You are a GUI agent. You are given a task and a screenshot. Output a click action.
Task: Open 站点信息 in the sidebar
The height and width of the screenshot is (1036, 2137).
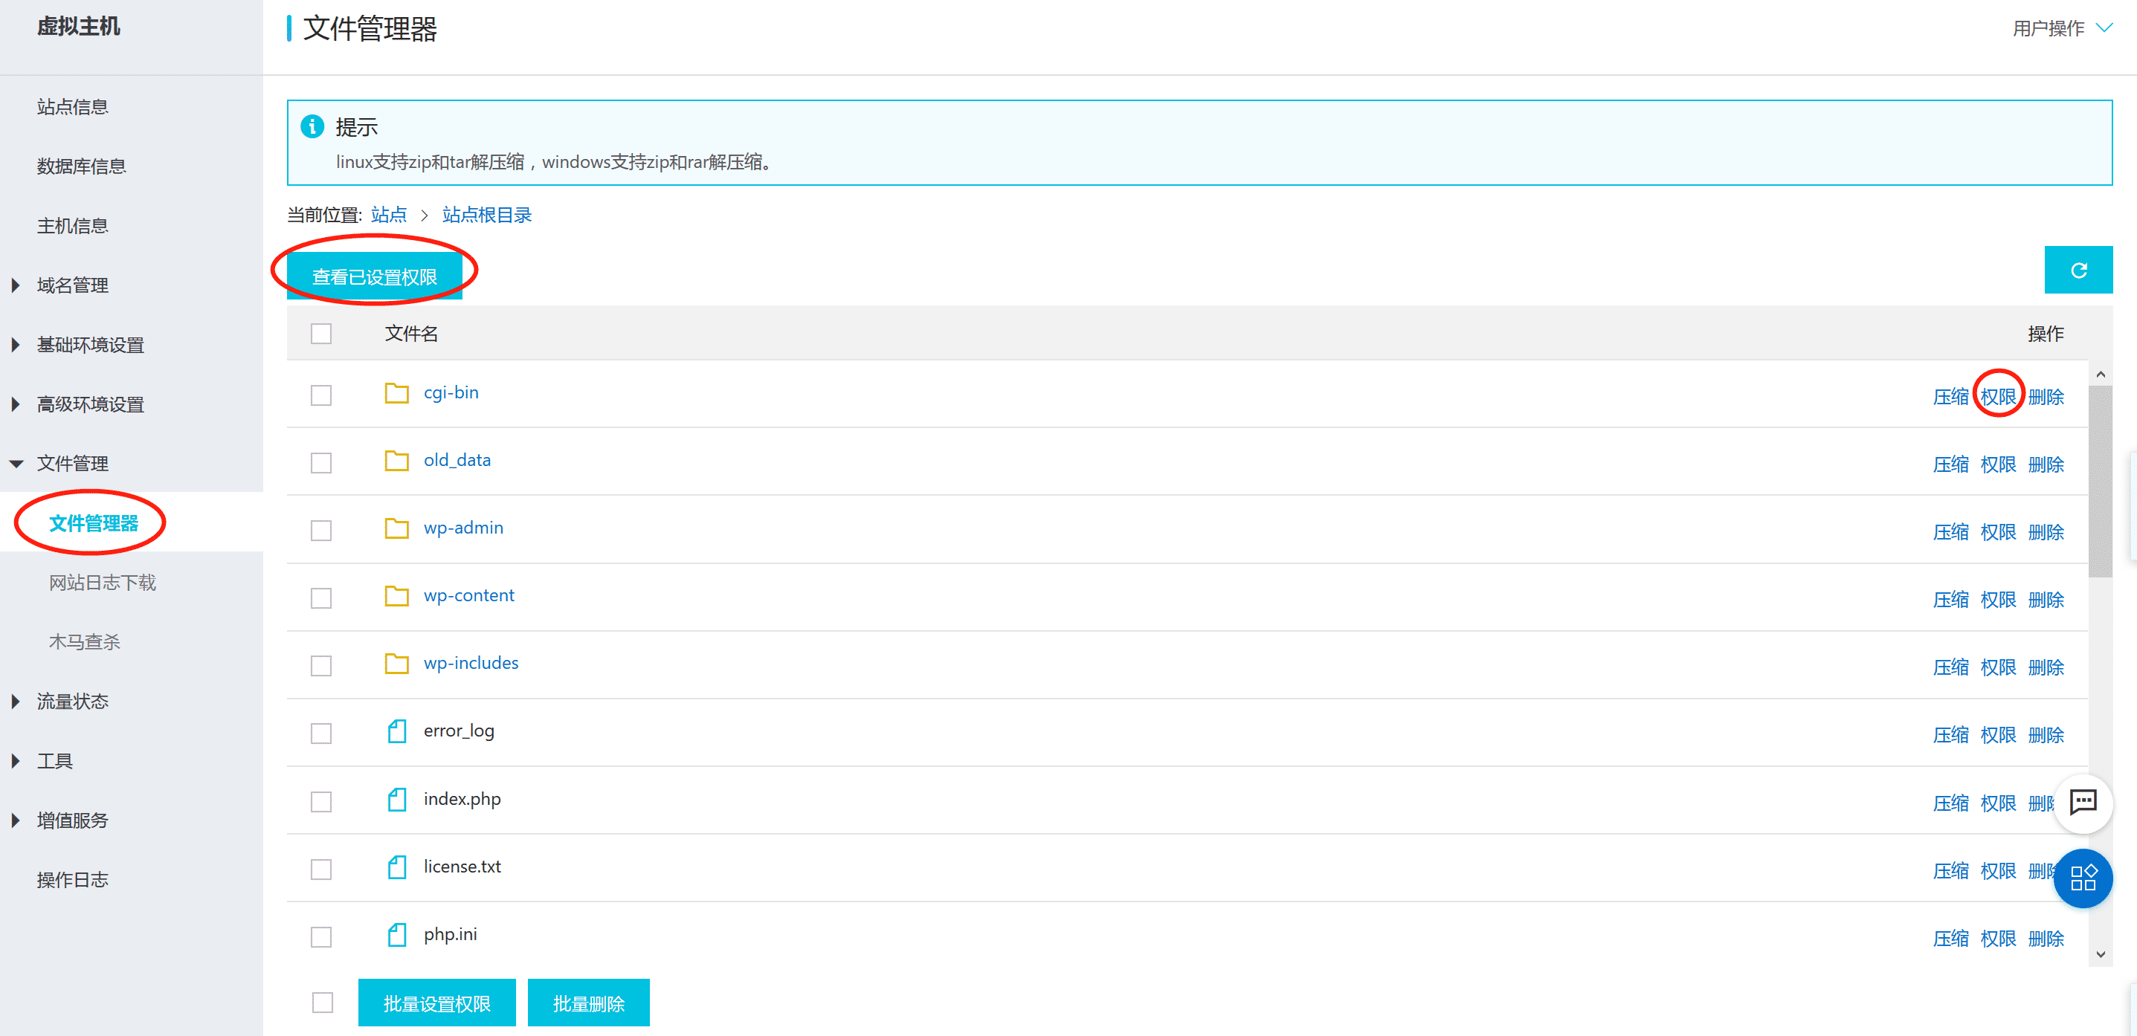tap(72, 107)
